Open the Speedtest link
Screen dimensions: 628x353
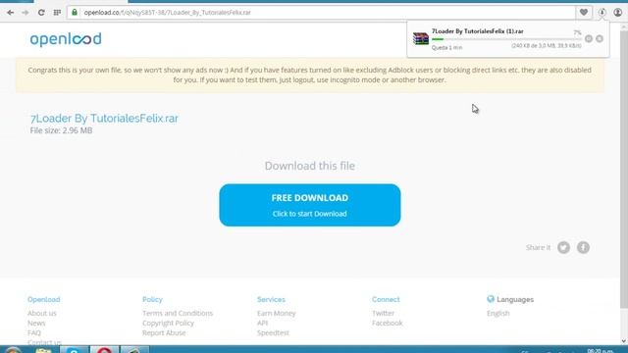[x=273, y=332]
